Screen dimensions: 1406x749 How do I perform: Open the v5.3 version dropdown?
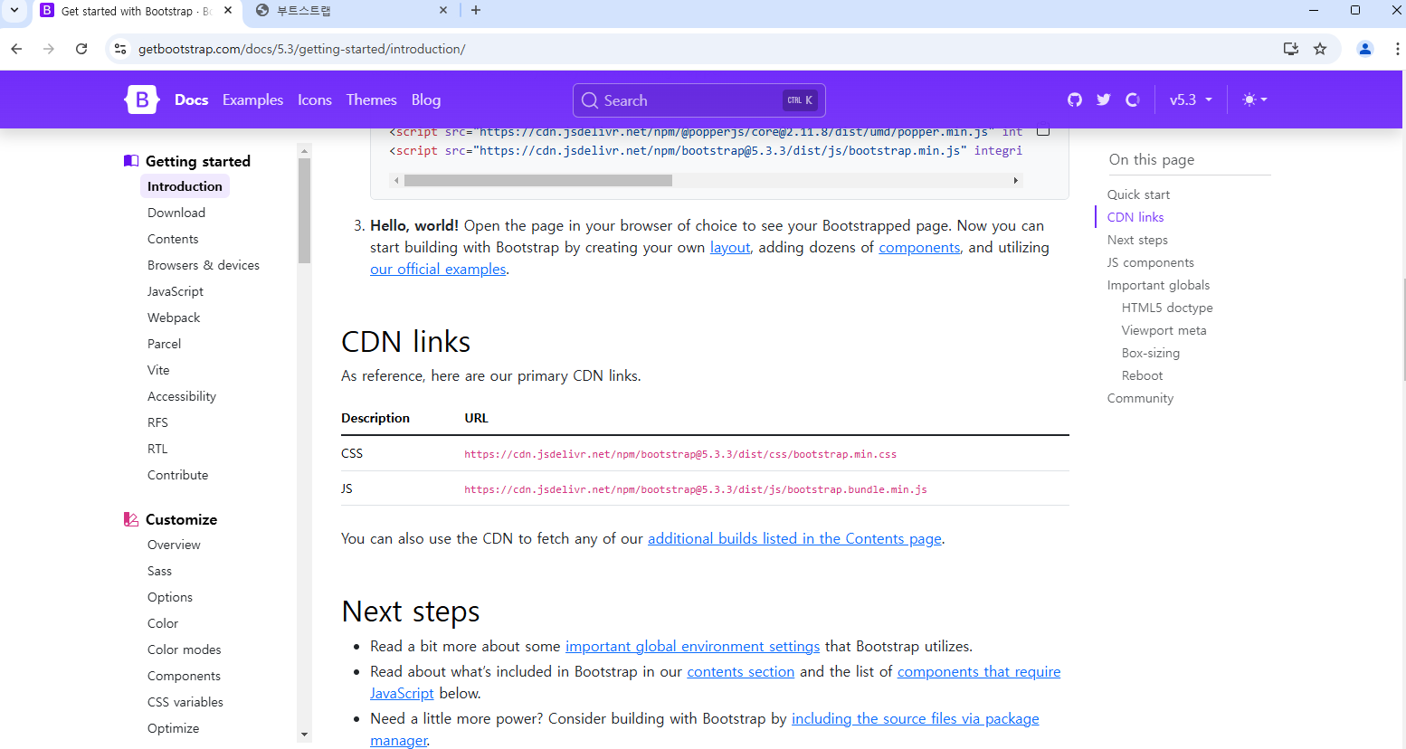(1191, 100)
